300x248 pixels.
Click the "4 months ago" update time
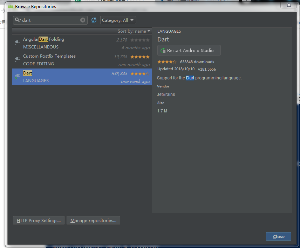coord(136,48)
